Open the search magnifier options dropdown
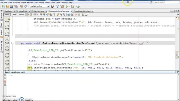Image resolution: width=180 pixels, height=101 pixels. coord(152,2)
